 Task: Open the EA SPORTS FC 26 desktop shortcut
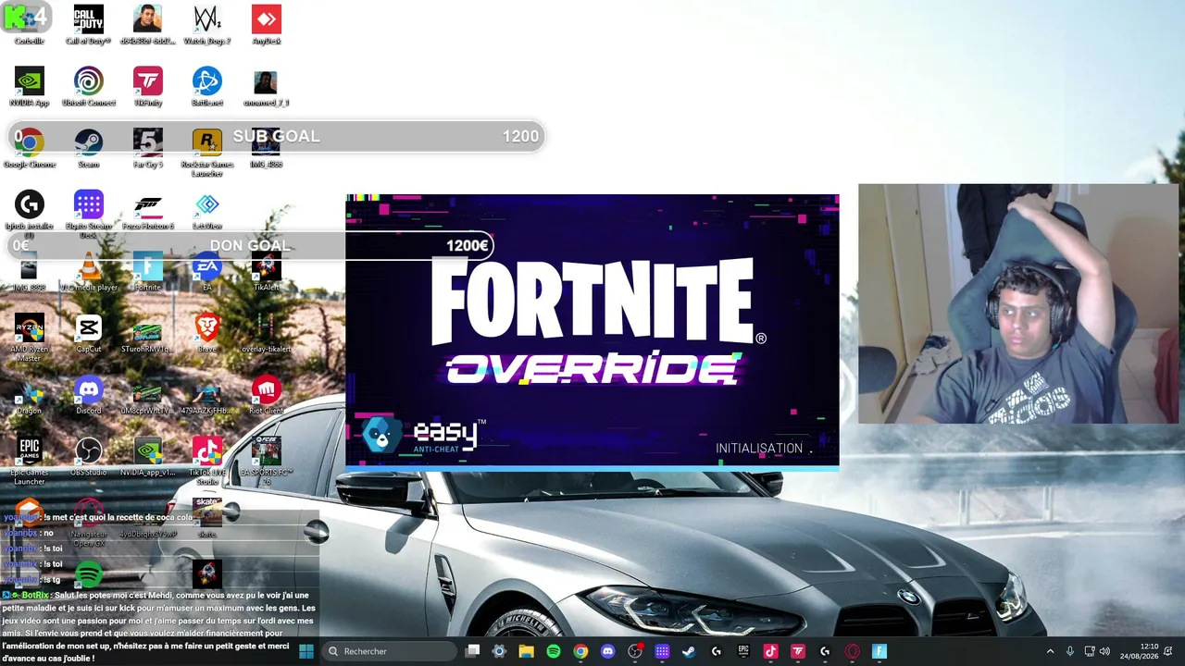[x=266, y=461]
